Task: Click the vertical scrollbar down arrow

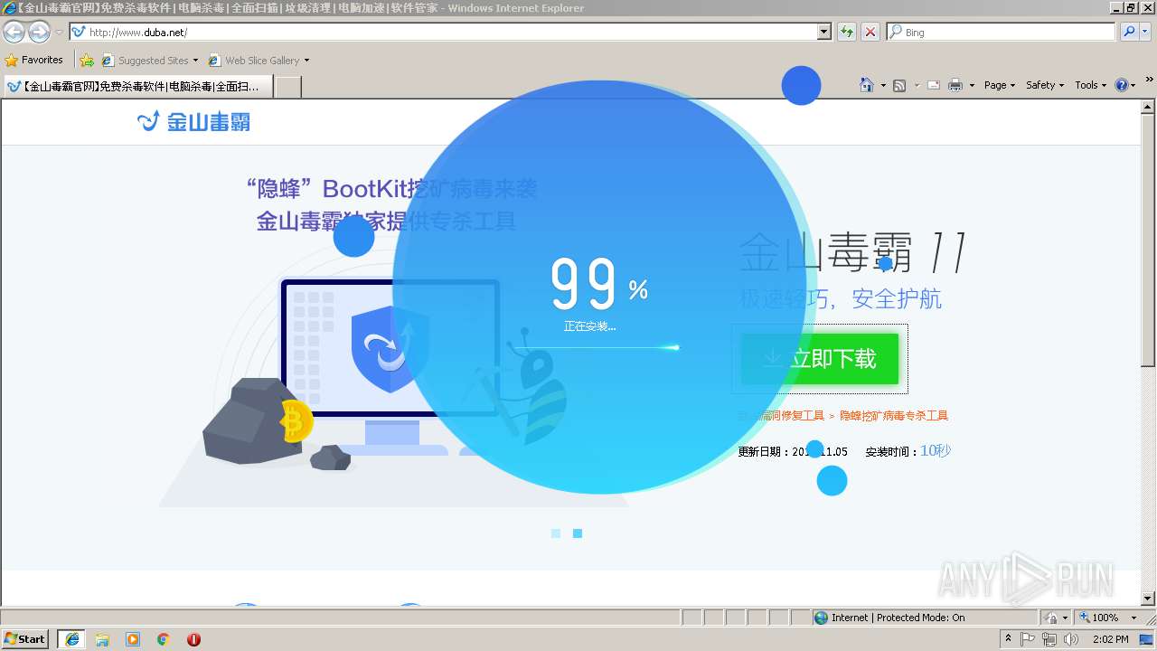Action: (1149, 599)
